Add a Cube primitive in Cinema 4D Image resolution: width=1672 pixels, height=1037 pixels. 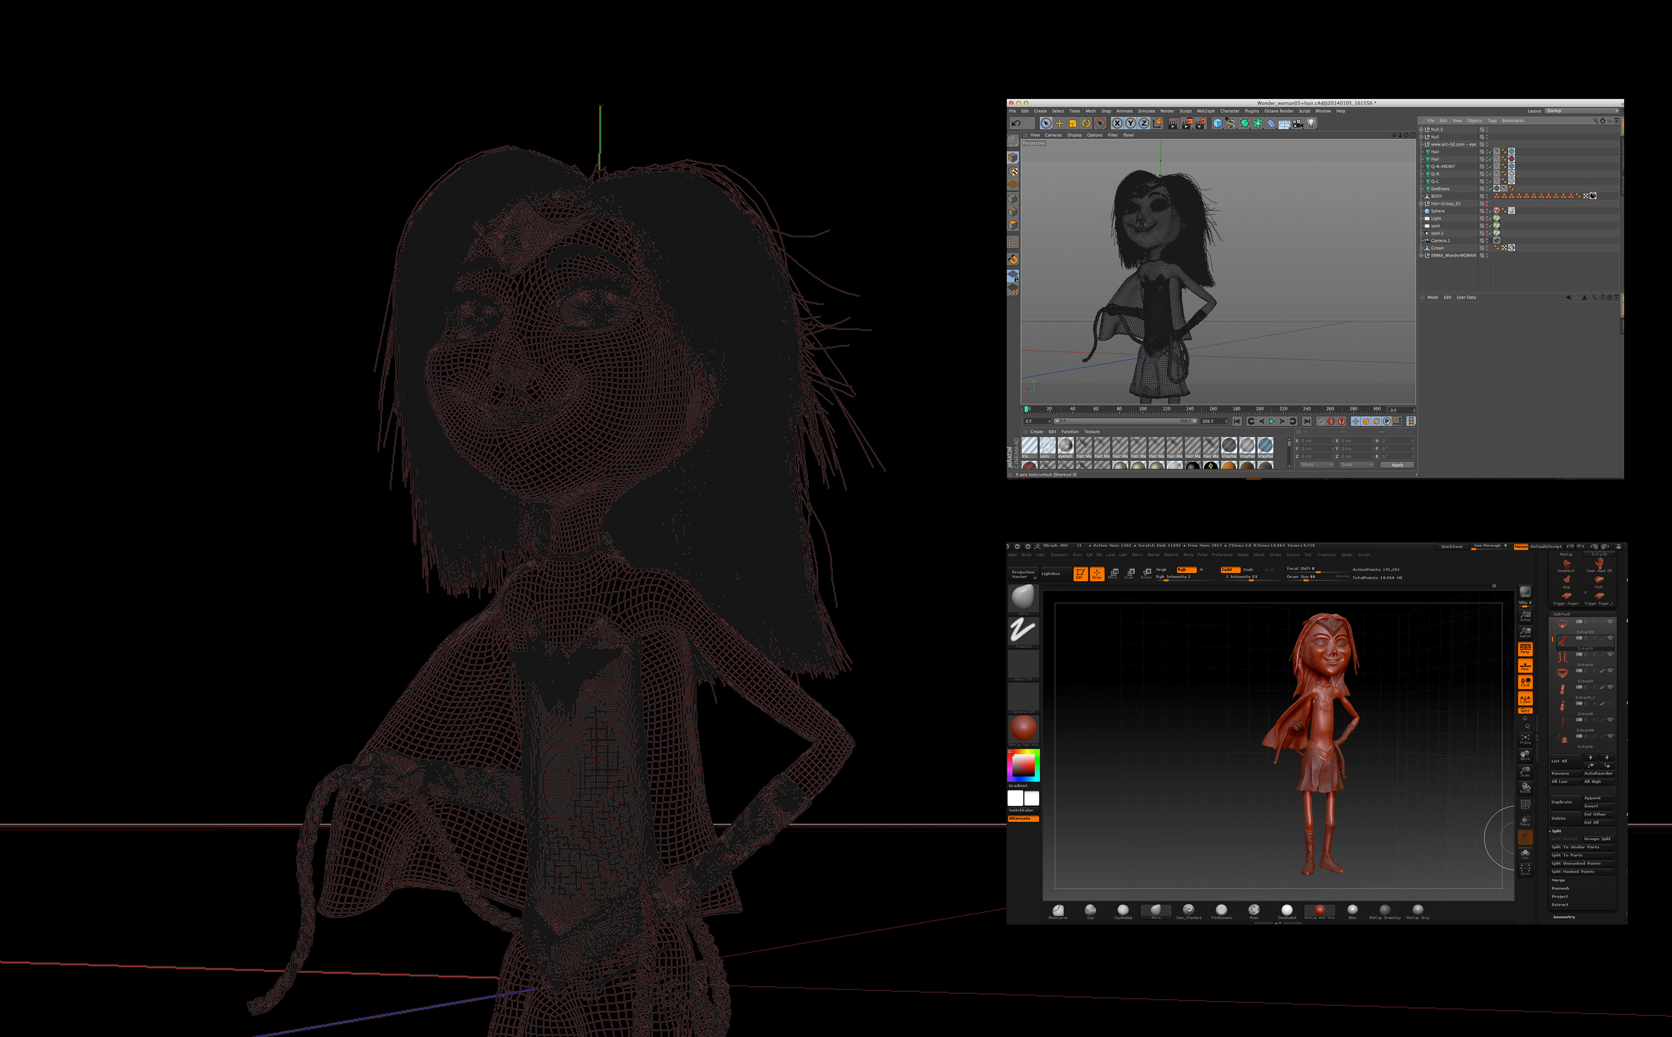pyautogui.click(x=1218, y=124)
